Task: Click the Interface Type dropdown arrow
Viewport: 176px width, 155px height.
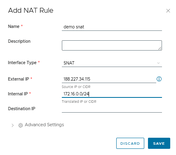Action: point(158,63)
